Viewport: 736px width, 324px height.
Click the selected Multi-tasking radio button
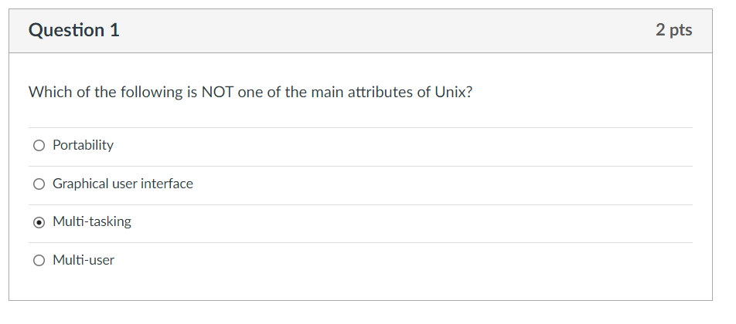click(39, 222)
